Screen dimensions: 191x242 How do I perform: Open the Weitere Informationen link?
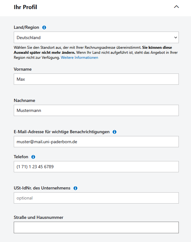[x=79, y=58]
